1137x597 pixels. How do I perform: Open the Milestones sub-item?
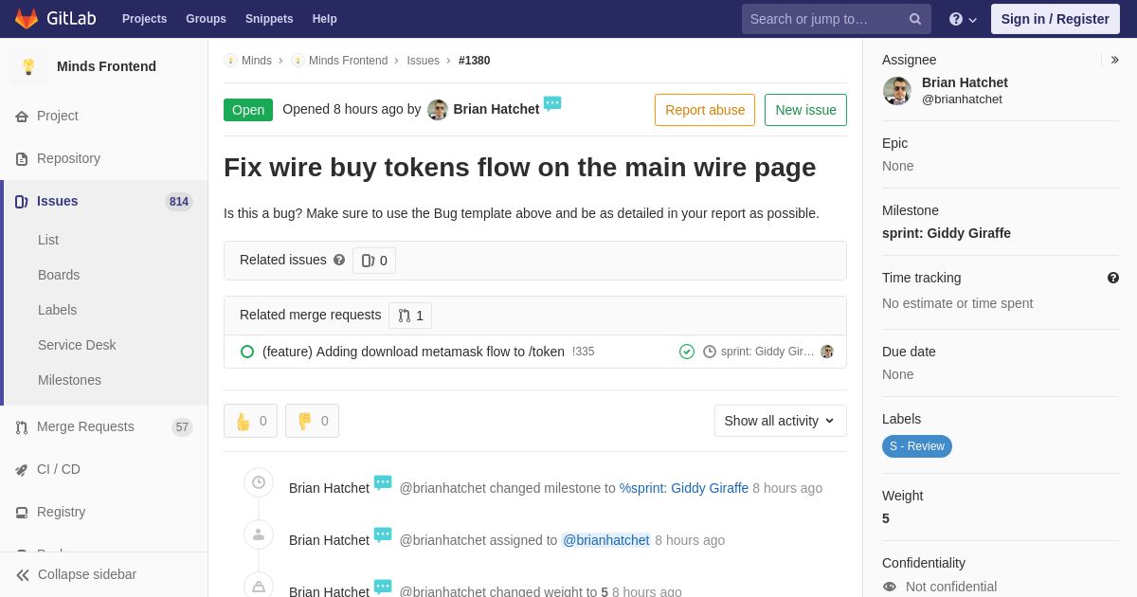point(69,380)
